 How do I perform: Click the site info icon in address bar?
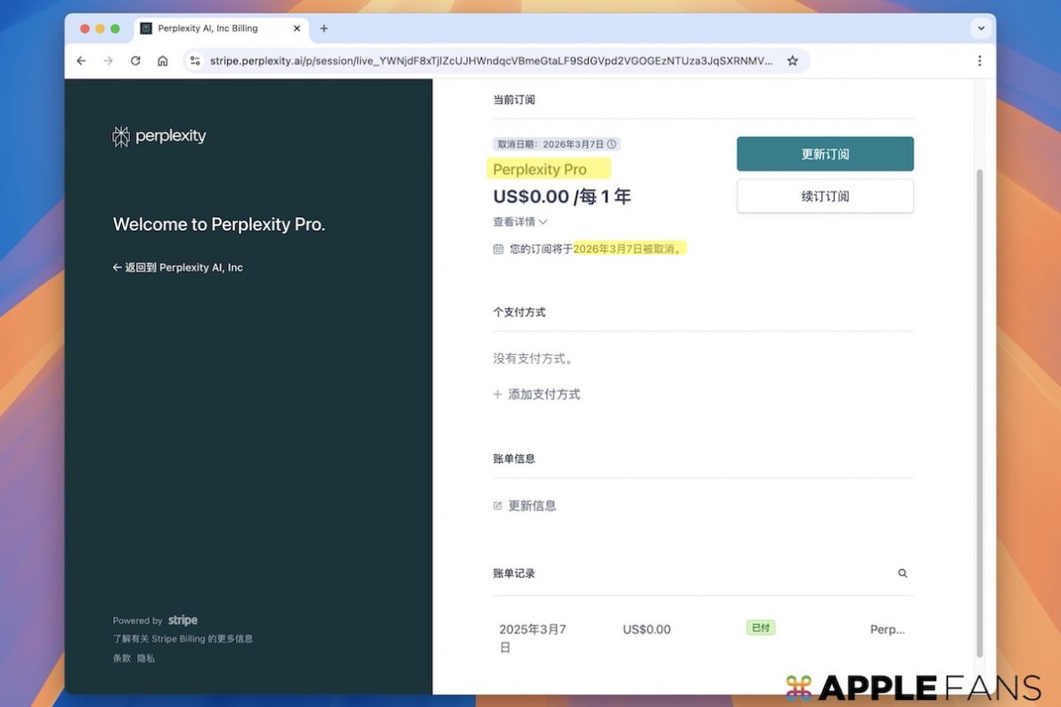click(x=195, y=61)
